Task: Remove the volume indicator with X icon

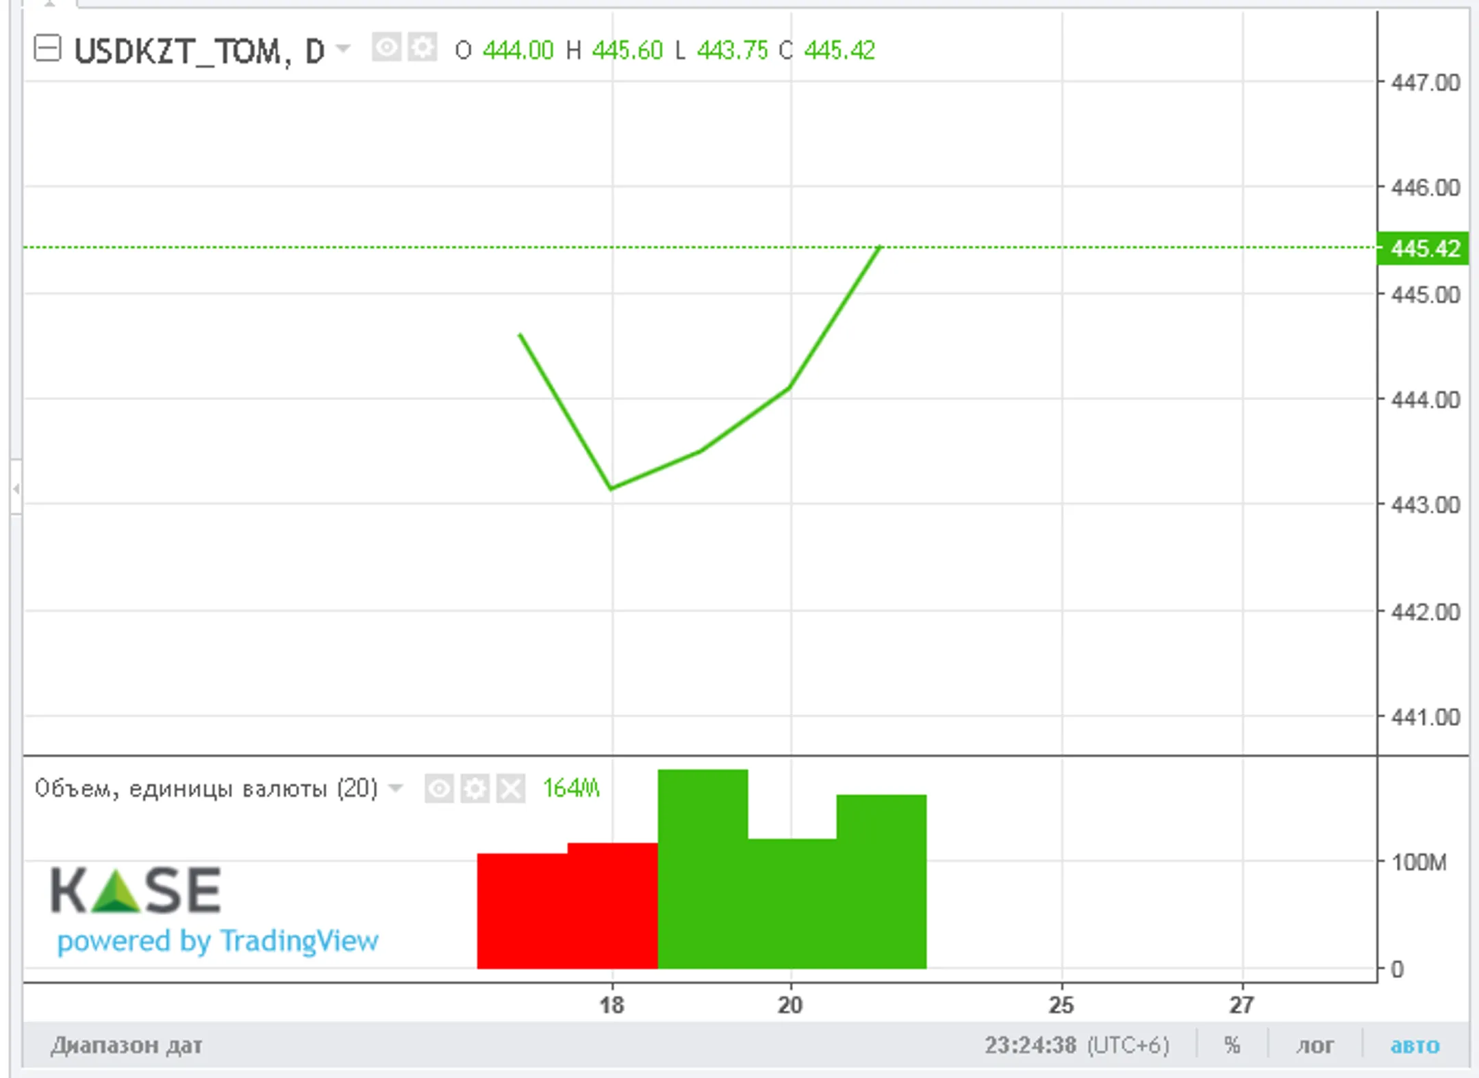Action: click(x=511, y=789)
